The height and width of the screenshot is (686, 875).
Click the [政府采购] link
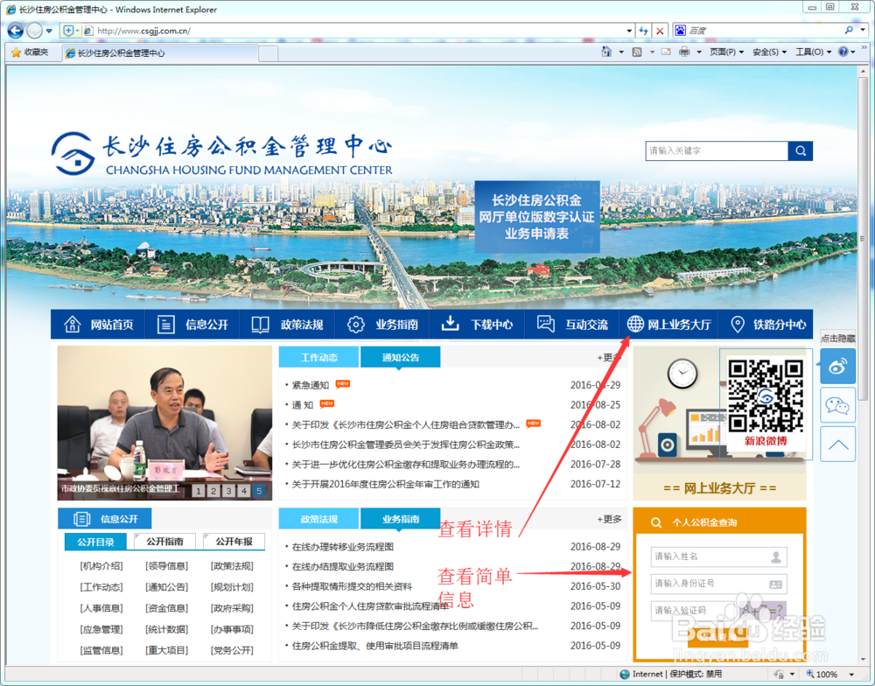(x=232, y=608)
